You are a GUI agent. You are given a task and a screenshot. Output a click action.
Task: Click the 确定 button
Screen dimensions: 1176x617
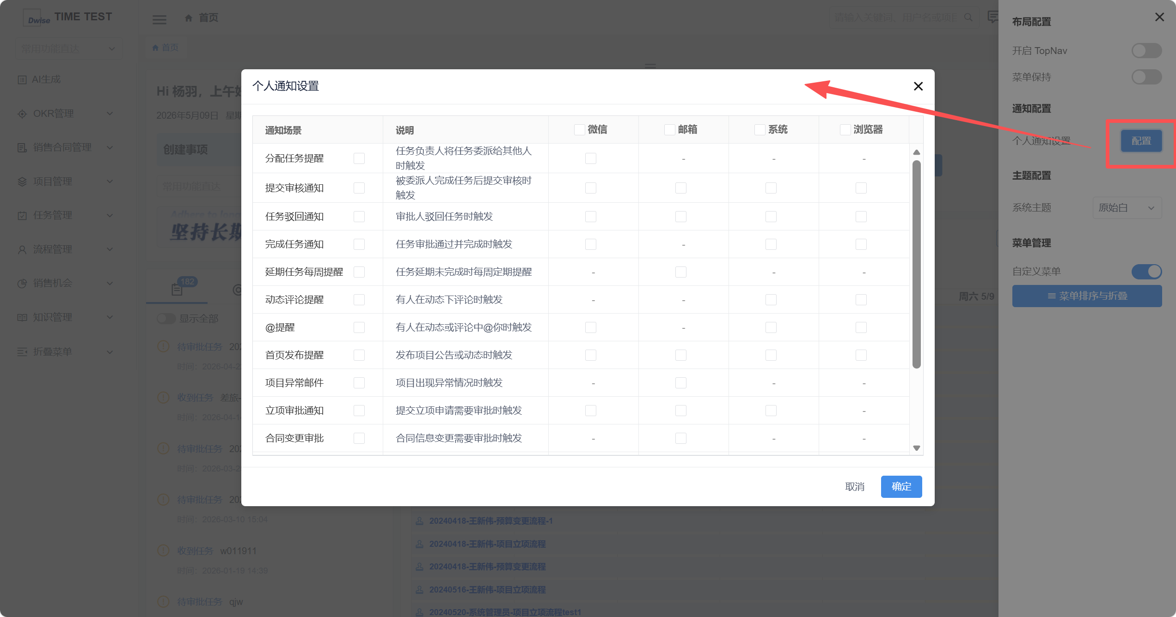[901, 486]
